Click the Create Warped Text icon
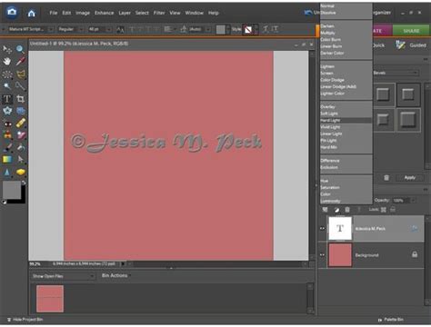 click(x=266, y=29)
